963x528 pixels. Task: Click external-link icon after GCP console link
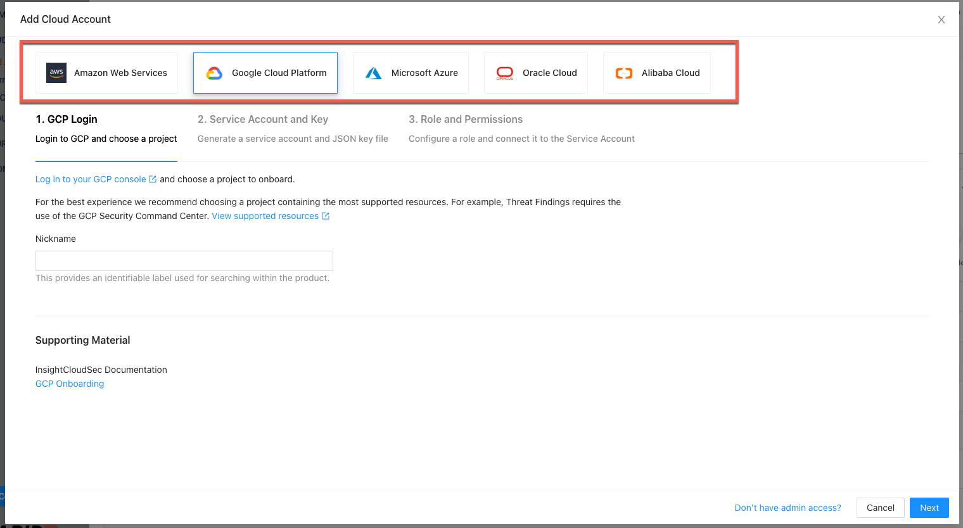click(153, 179)
